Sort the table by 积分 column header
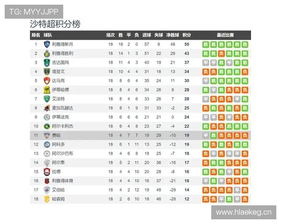 186,35
